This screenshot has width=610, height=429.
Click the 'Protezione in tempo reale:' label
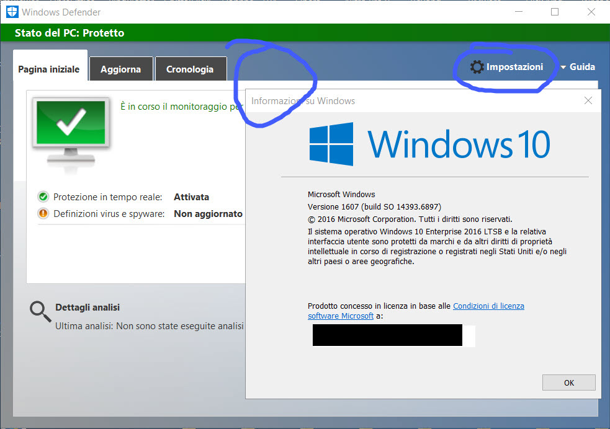pyautogui.click(x=108, y=197)
